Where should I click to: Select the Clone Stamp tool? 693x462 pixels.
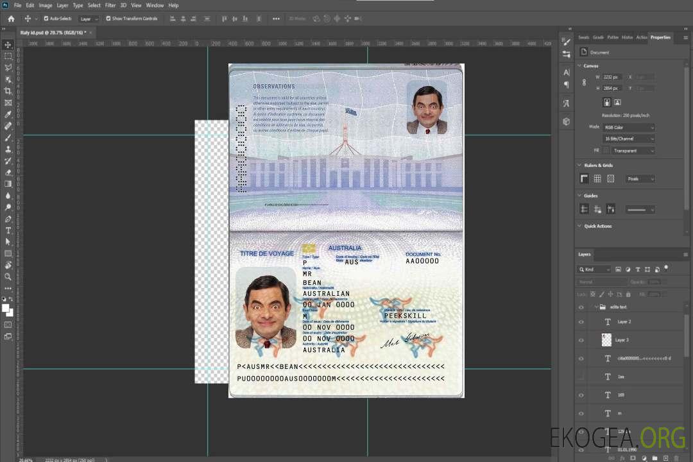tap(8, 150)
